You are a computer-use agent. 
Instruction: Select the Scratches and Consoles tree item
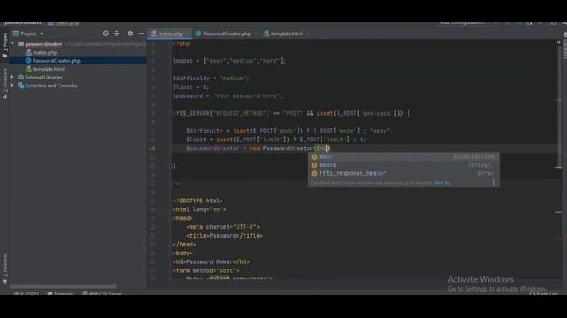point(51,86)
